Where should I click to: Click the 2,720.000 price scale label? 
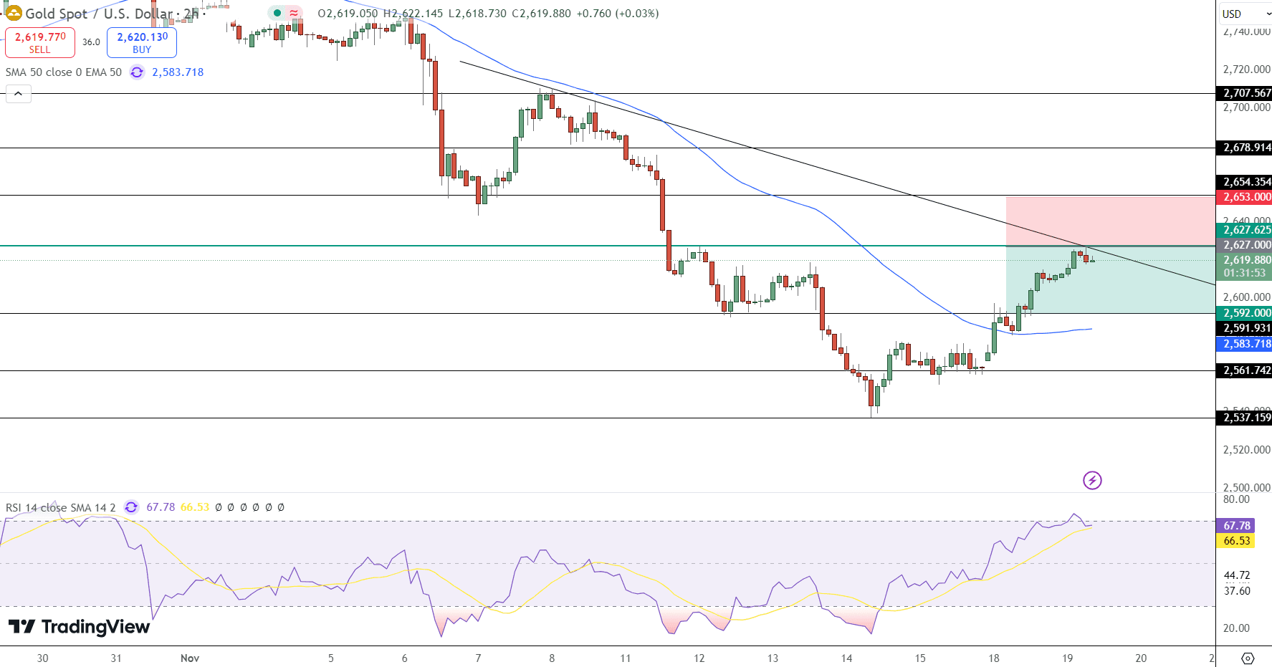(1247, 69)
